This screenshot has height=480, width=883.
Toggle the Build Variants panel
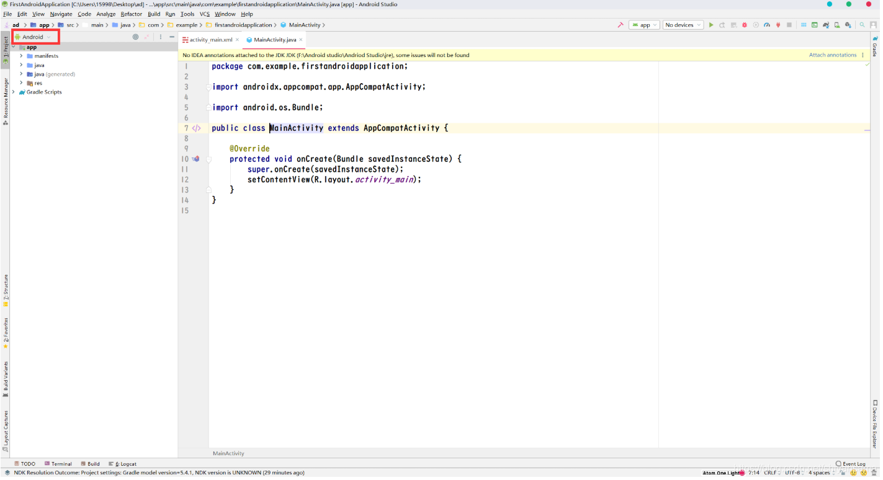[x=6, y=379]
